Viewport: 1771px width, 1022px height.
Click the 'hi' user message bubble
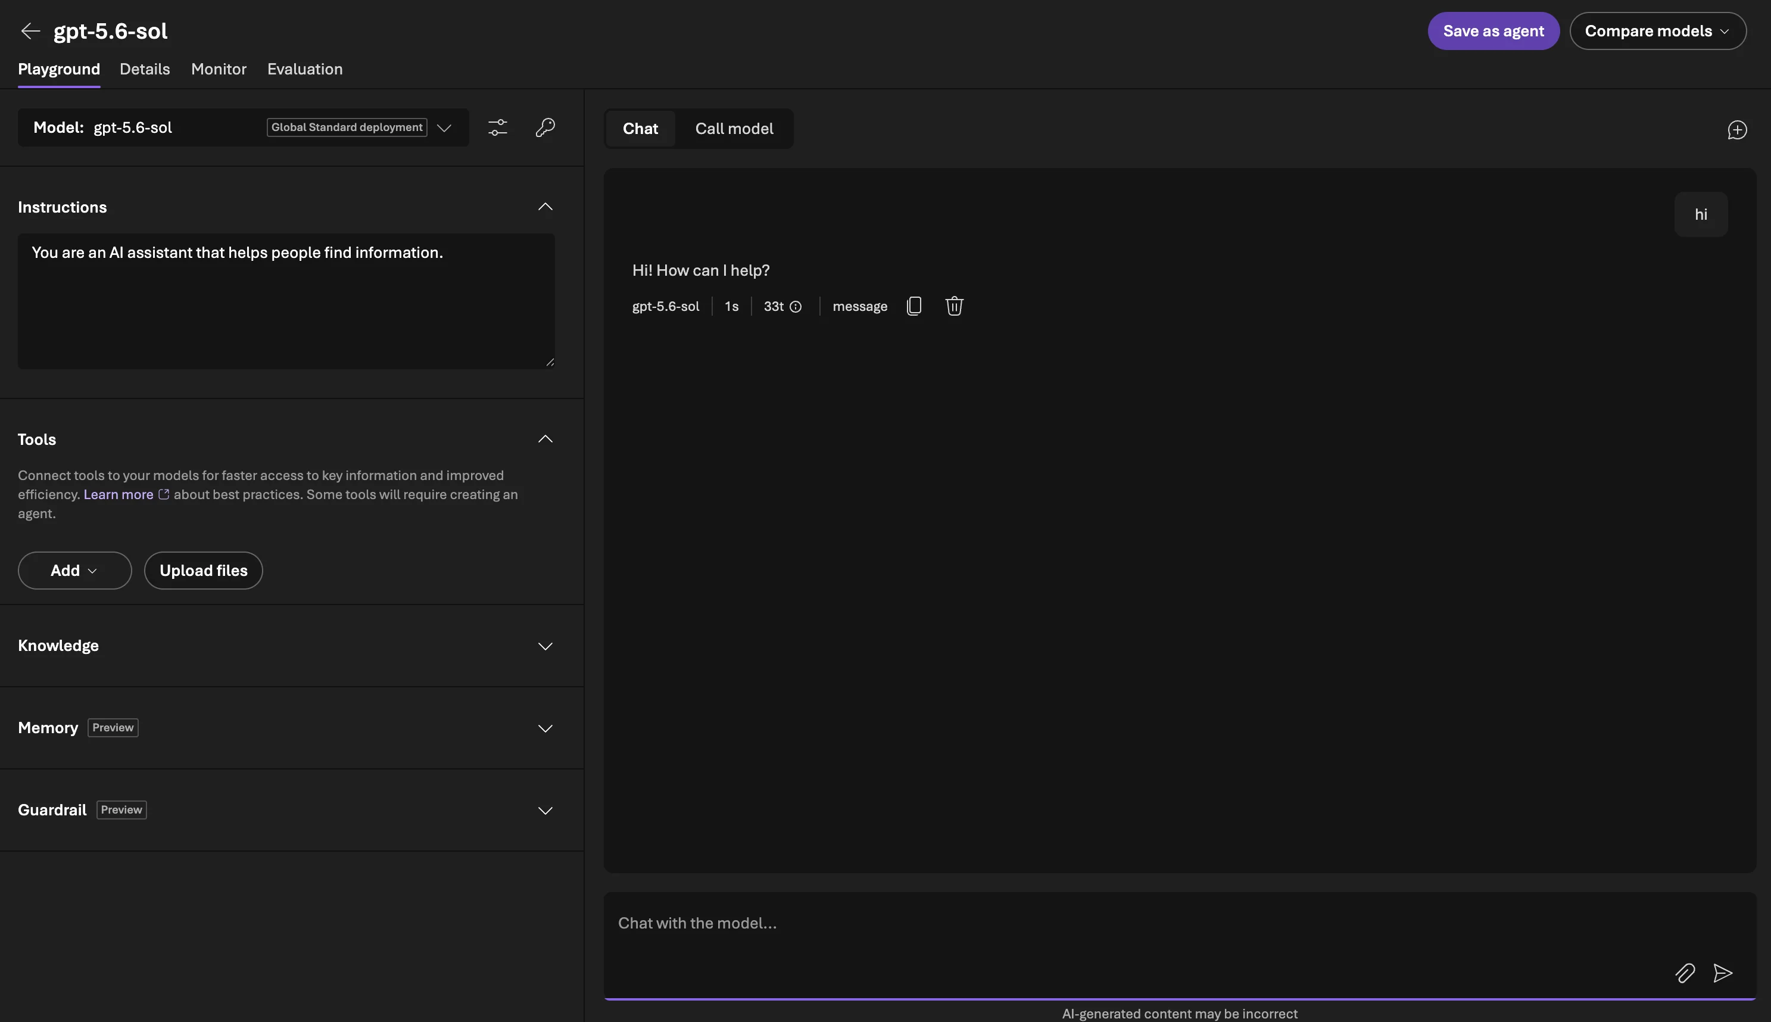[1701, 215]
